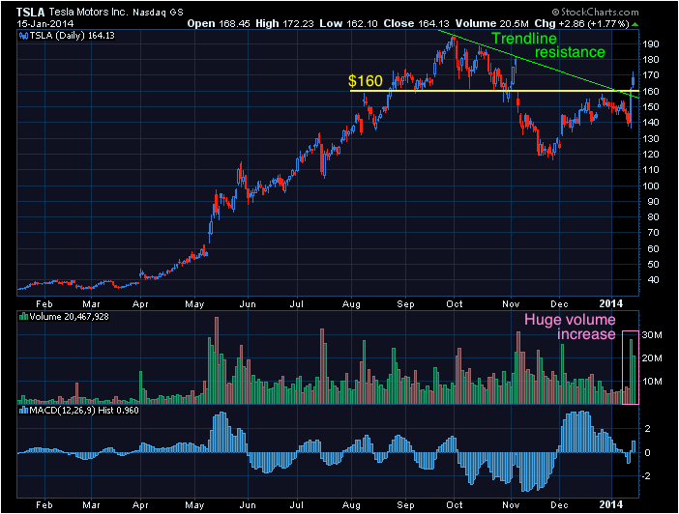Click the pink 'Huge volume' annotation text
The height and width of the screenshot is (514, 679).
pyautogui.click(x=570, y=320)
